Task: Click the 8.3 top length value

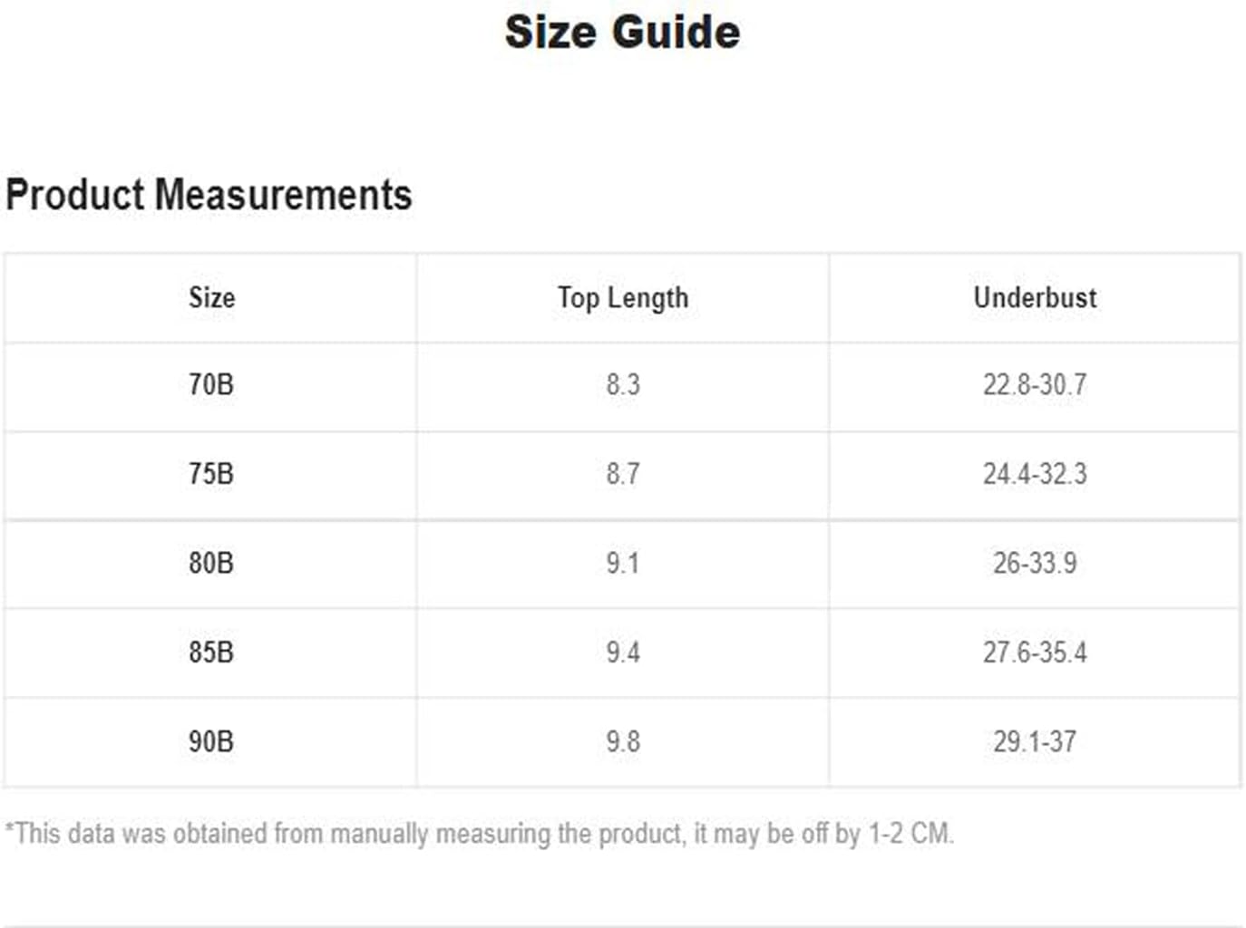Action: click(623, 384)
